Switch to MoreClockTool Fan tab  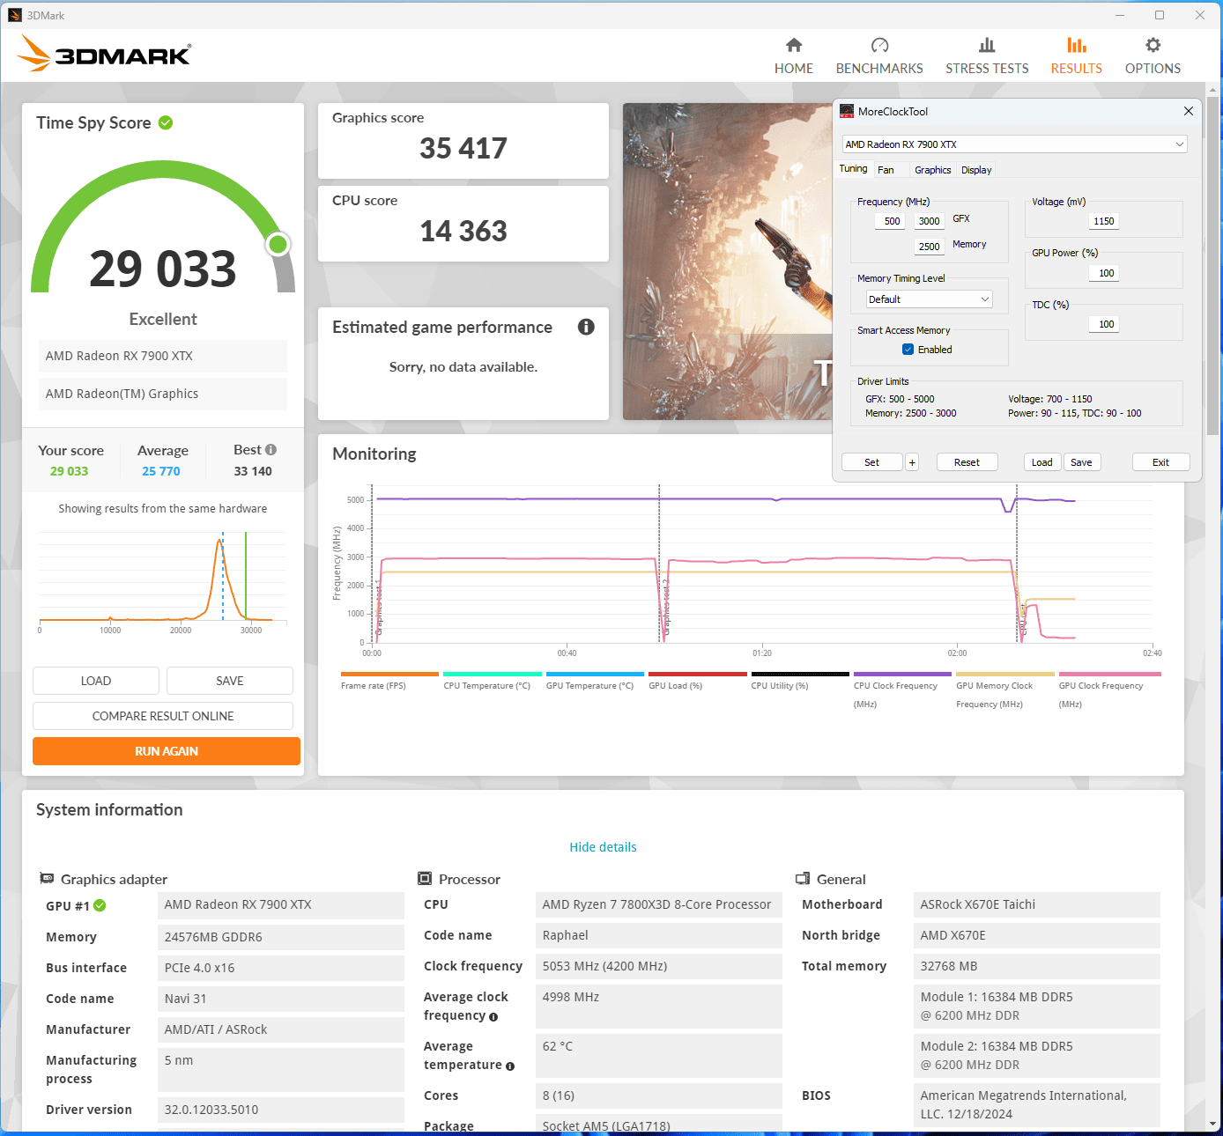click(x=886, y=170)
